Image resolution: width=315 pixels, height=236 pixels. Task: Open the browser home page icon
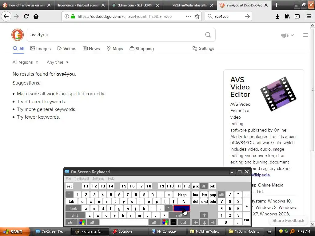point(36,16)
